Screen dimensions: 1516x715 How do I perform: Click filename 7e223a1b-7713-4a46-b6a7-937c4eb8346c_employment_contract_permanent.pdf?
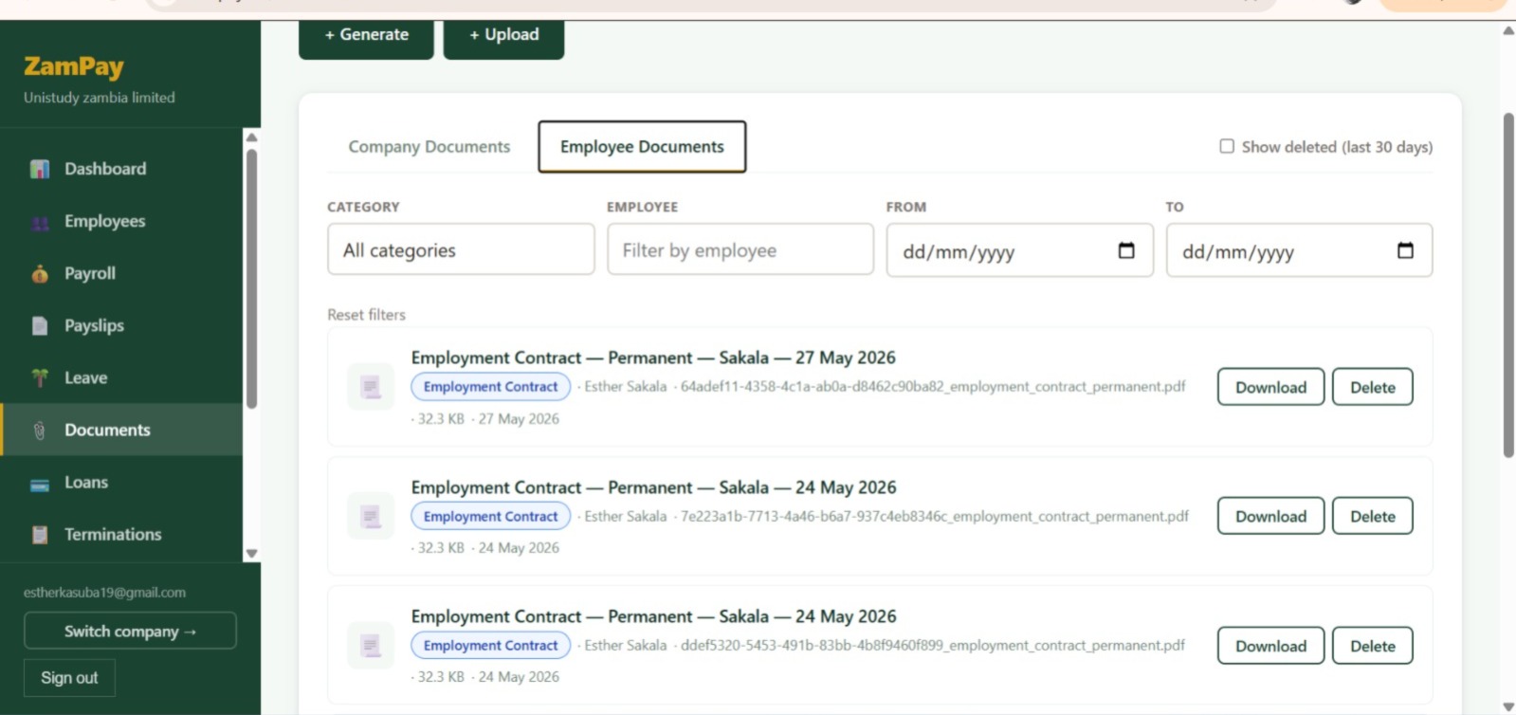(935, 516)
